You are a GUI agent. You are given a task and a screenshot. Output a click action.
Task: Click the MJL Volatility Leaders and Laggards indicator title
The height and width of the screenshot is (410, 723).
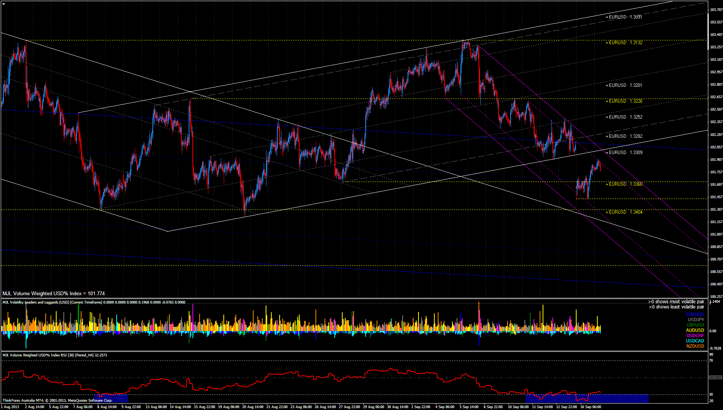(94, 302)
